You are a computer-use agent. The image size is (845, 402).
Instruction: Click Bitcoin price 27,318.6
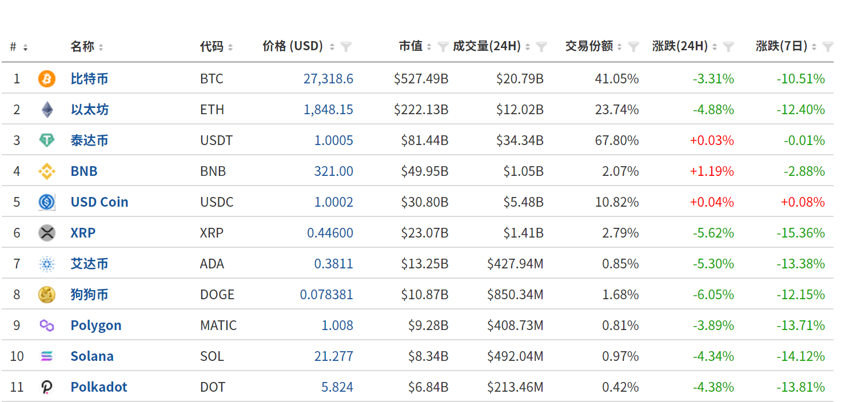coord(328,79)
